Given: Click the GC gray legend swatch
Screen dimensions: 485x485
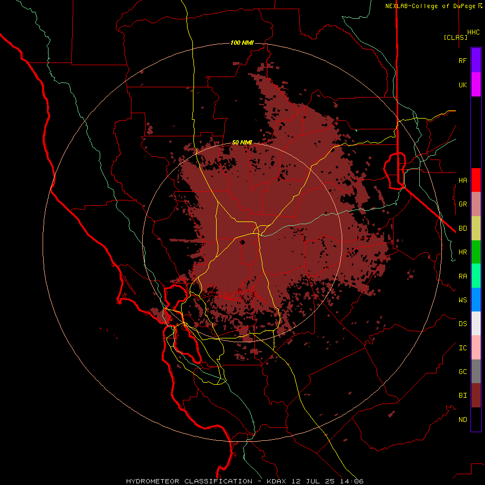Looking at the screenshot, I should tap(476, 371).
